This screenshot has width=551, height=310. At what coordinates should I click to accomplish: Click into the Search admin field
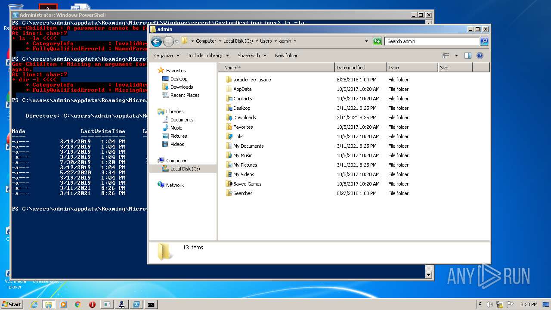coord(432,41)
